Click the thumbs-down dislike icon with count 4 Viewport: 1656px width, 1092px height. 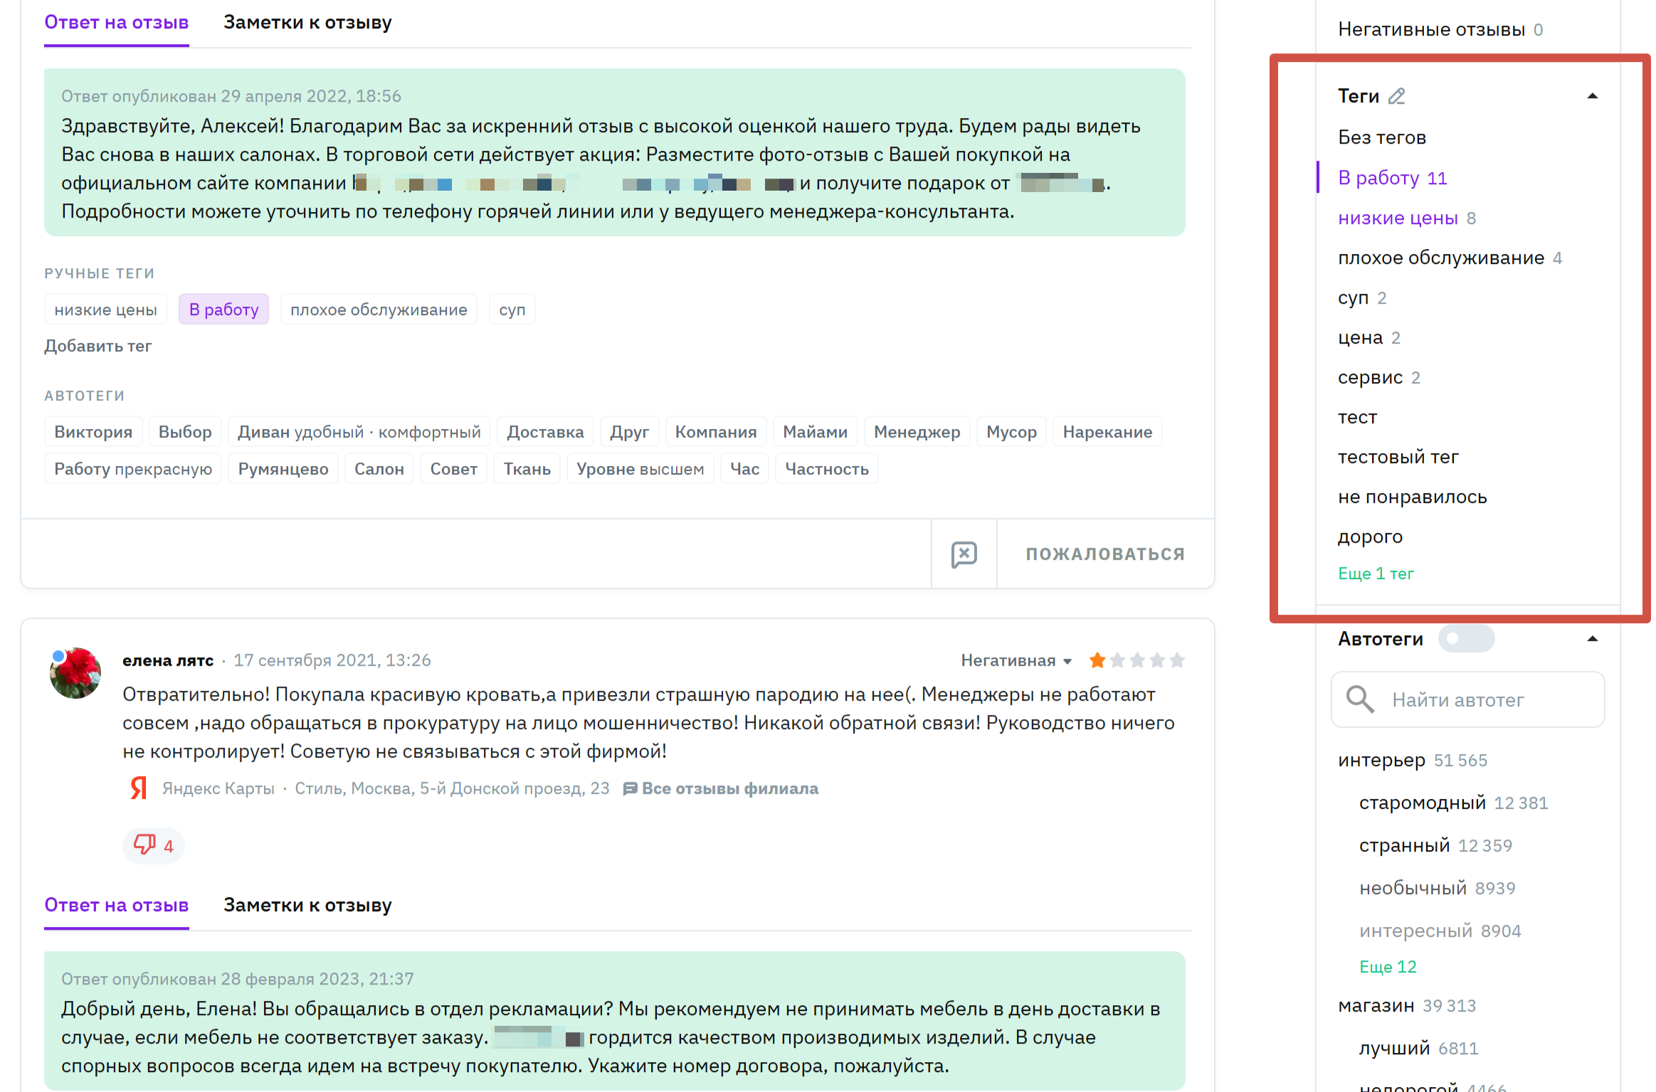(144, 845)
